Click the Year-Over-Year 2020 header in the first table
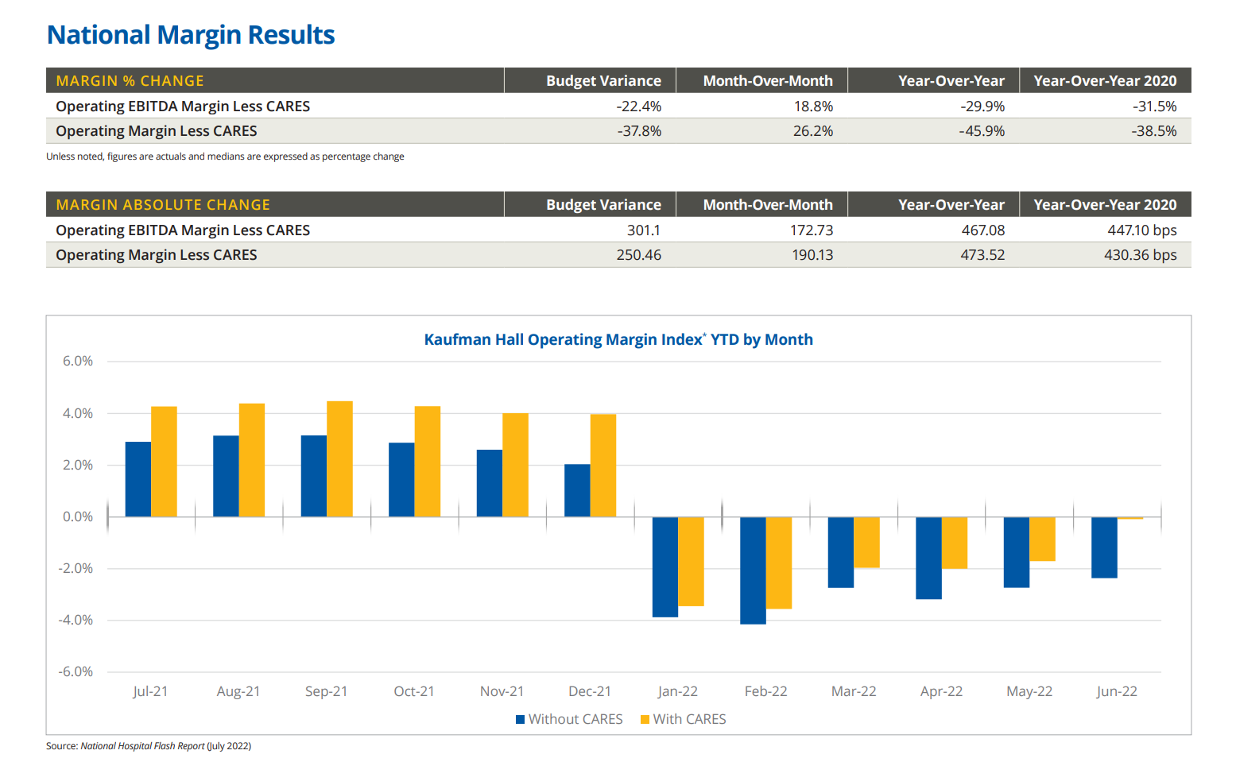The height and width of the screenshot is (758, 1236). pos(1105,81)
